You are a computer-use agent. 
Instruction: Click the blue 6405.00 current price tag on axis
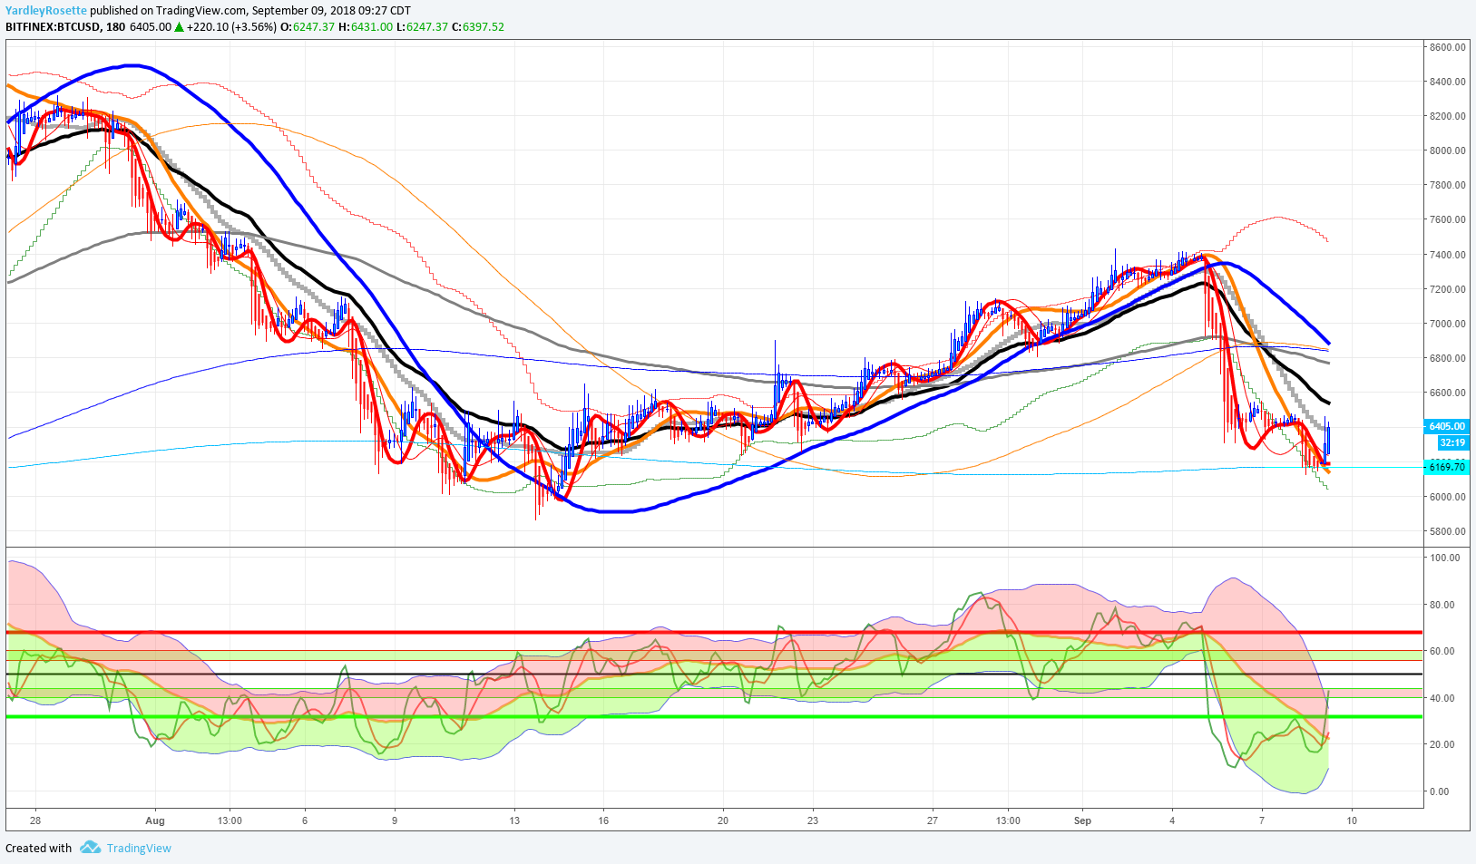point(1446,426)
